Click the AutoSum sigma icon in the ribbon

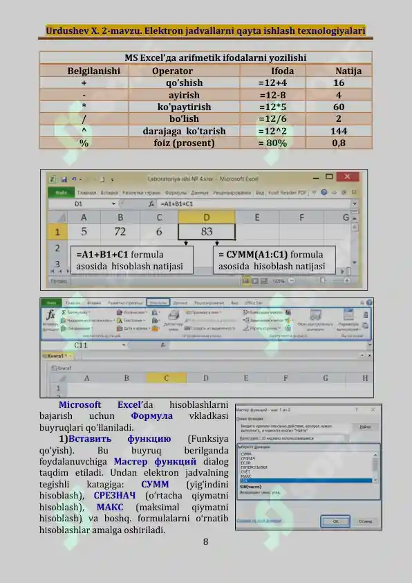[x=64, y=312]
